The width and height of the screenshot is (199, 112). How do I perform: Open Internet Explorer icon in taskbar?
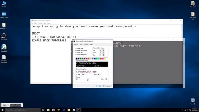(43, 110)
